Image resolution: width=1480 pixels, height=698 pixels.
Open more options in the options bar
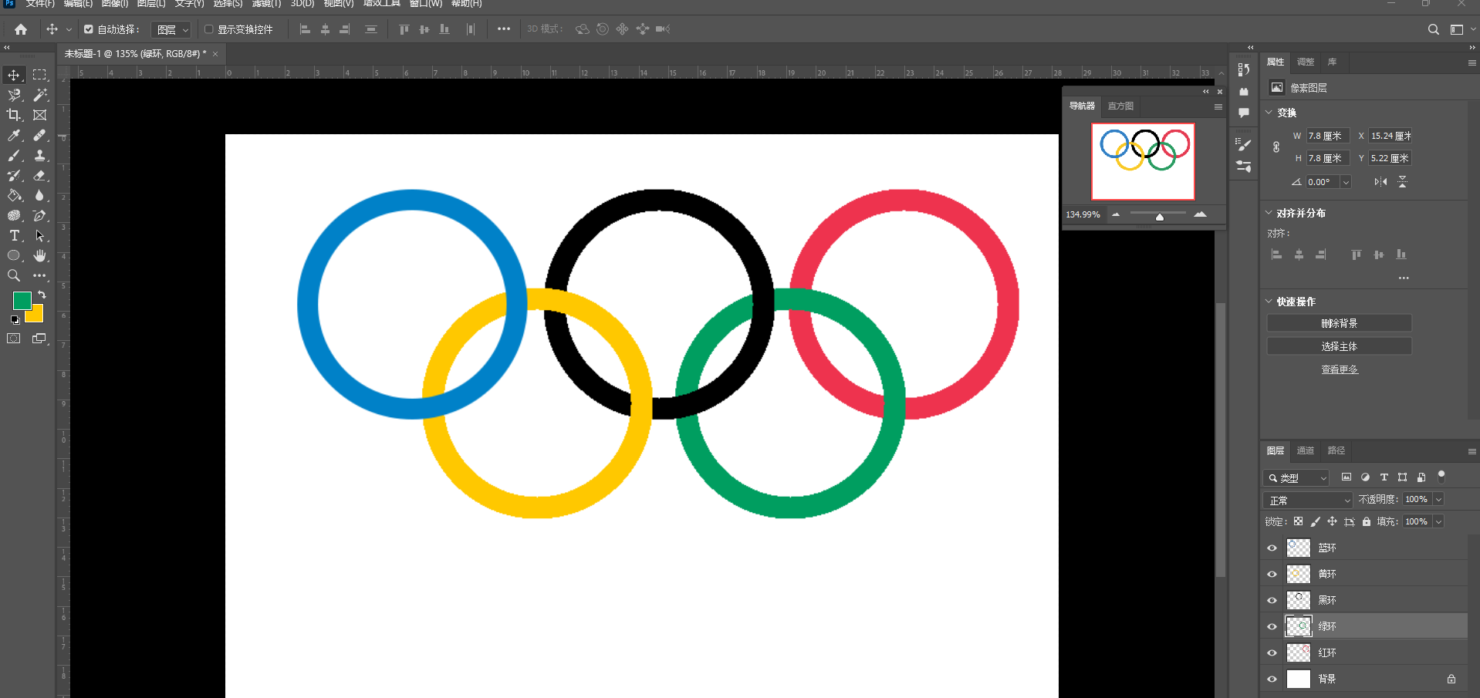tap(504, 29)
